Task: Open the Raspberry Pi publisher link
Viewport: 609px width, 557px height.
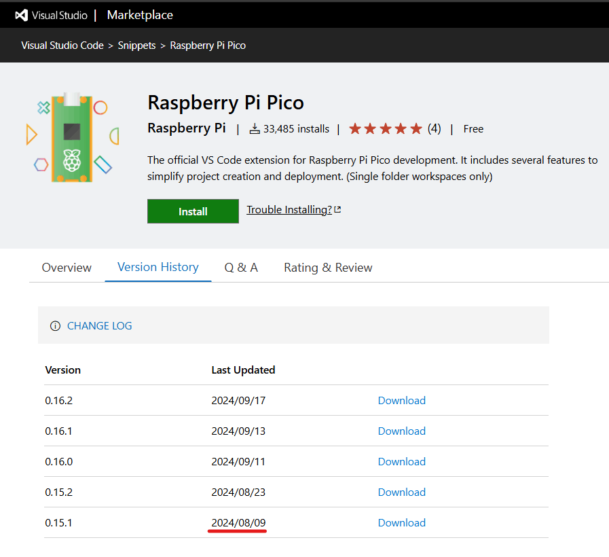Action: (x=187, y=128)
